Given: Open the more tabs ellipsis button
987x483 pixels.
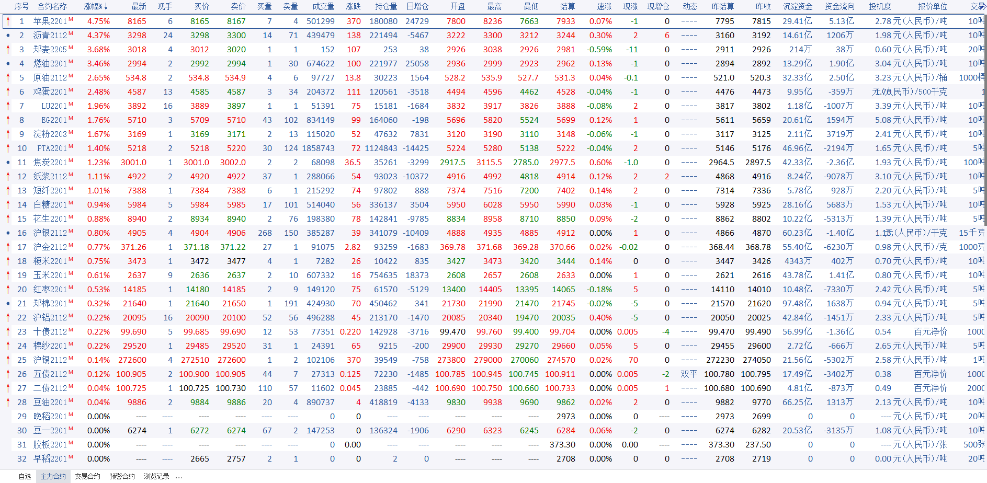Looking at the screenshot, I should point(179,477).
